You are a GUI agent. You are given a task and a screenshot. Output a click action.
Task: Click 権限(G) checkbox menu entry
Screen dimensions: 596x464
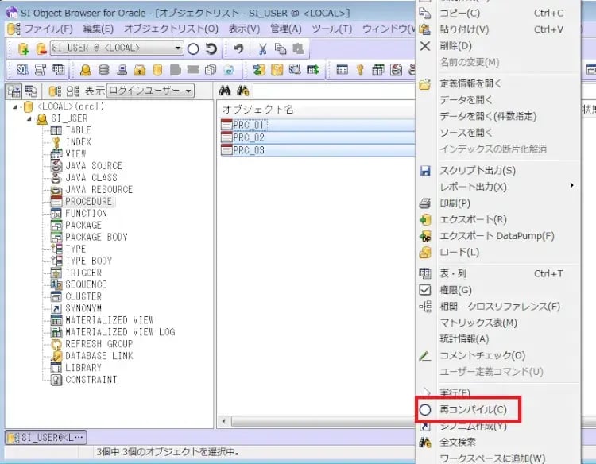click(x=455, y=290)
